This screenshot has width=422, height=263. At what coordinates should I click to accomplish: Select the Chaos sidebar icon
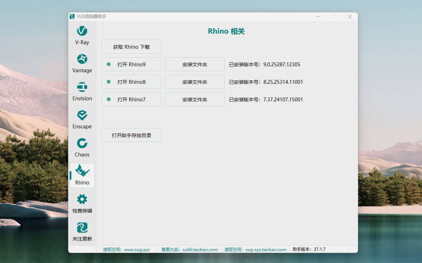click(82, 143)
